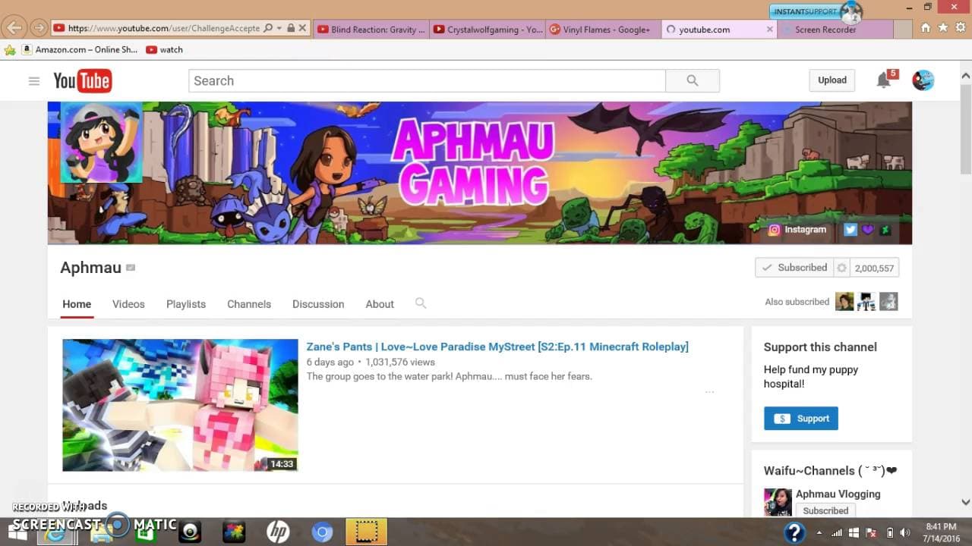Add to favorites bar star icon

point(10,50)
